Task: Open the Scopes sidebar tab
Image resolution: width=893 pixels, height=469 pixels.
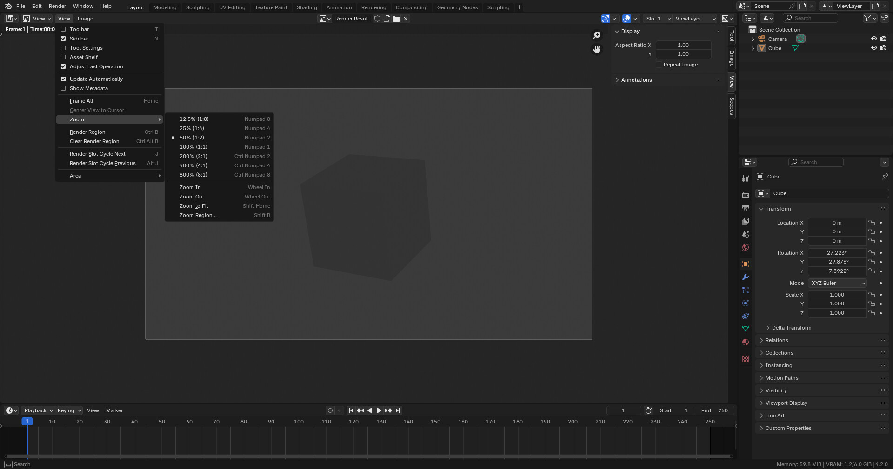Action: coord(732,106)
